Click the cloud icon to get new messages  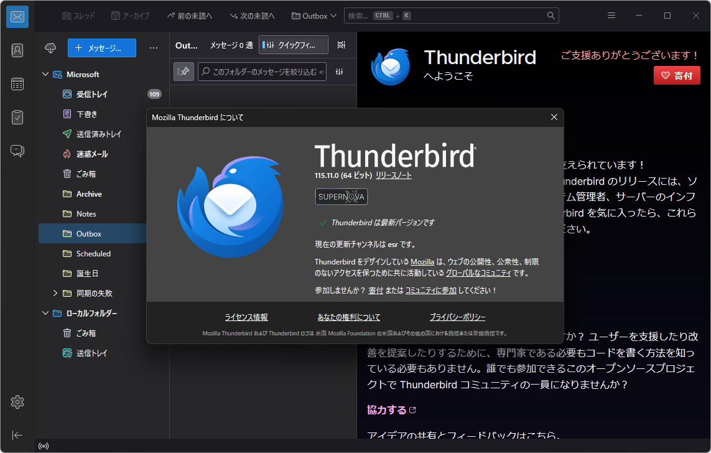point(50,48)
